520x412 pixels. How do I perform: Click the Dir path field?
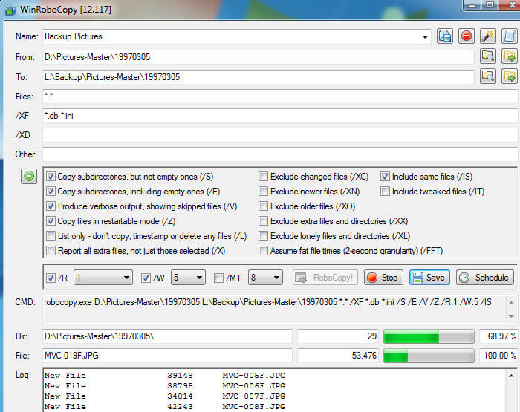point(167,336)
